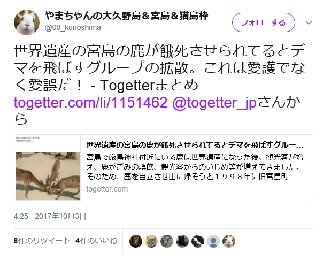Open the togetter.com/li/1151462 link
This screenshot has height=260, width=323.
pos(90,102)
